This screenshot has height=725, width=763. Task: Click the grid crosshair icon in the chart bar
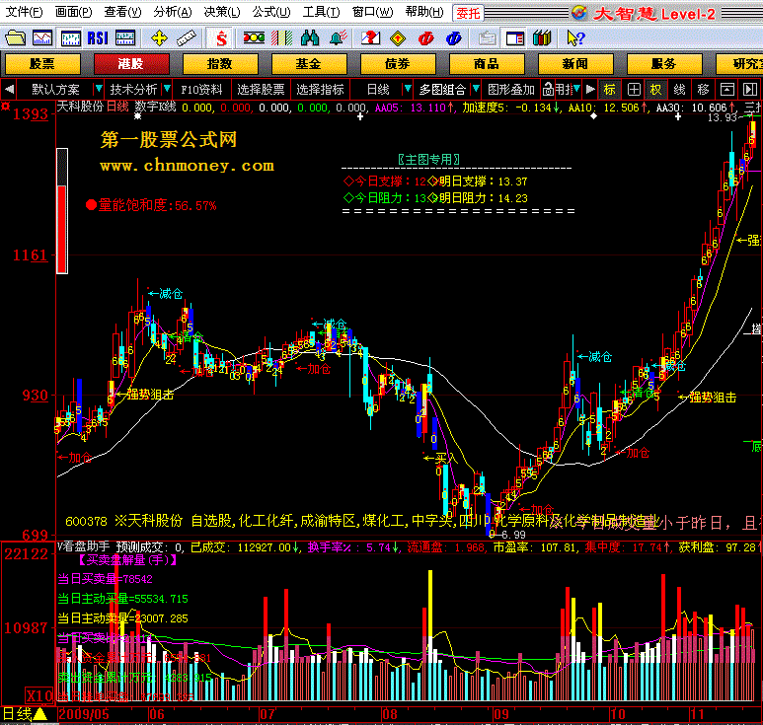(634, 90)
